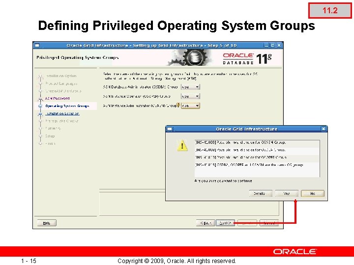The width and height of the screenshot is (354, 265).
Task: Click No in the warning dialog
Action: [313, 193]
